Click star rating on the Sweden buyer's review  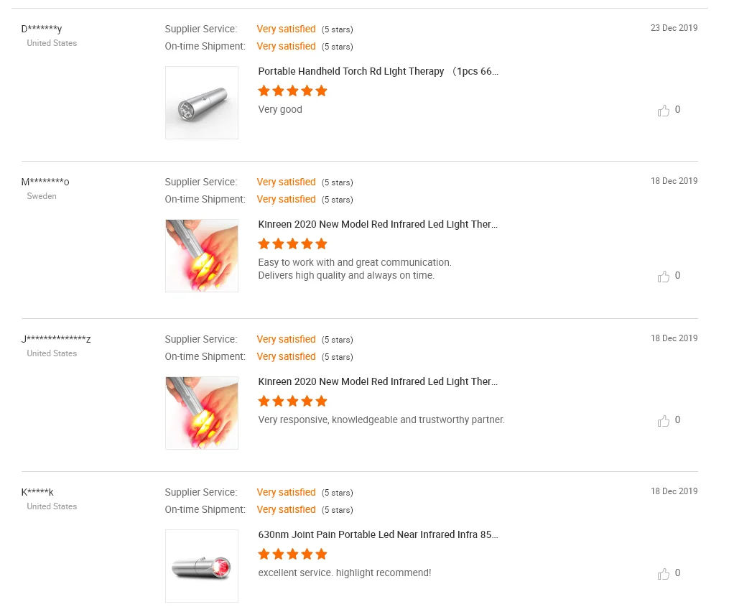[292, 244]
